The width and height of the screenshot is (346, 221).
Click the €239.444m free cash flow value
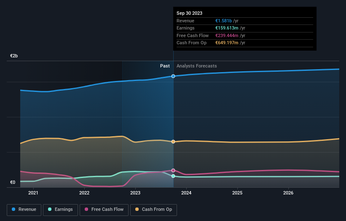(x=227, y=35)
